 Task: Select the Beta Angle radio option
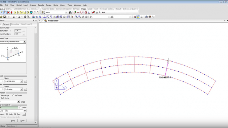coord(5,95)
